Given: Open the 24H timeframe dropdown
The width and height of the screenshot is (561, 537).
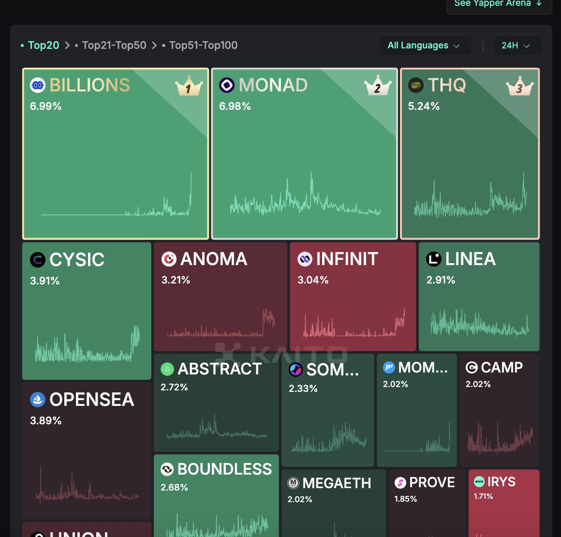Looking at the screenshot, I should click(517, 45).
